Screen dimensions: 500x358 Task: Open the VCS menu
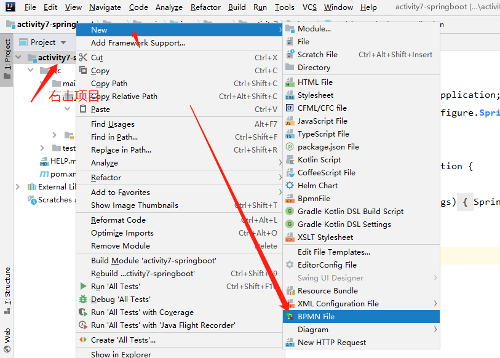pyautogui.click(x=309, y=7)
